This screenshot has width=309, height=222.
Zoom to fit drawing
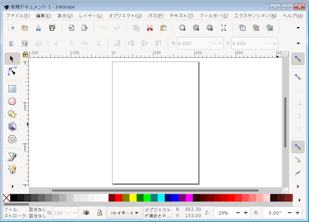click(196, 28)
